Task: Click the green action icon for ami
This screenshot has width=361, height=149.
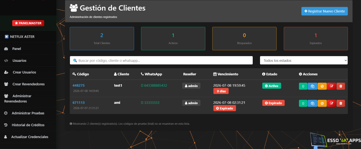Action: pos(303,103)
